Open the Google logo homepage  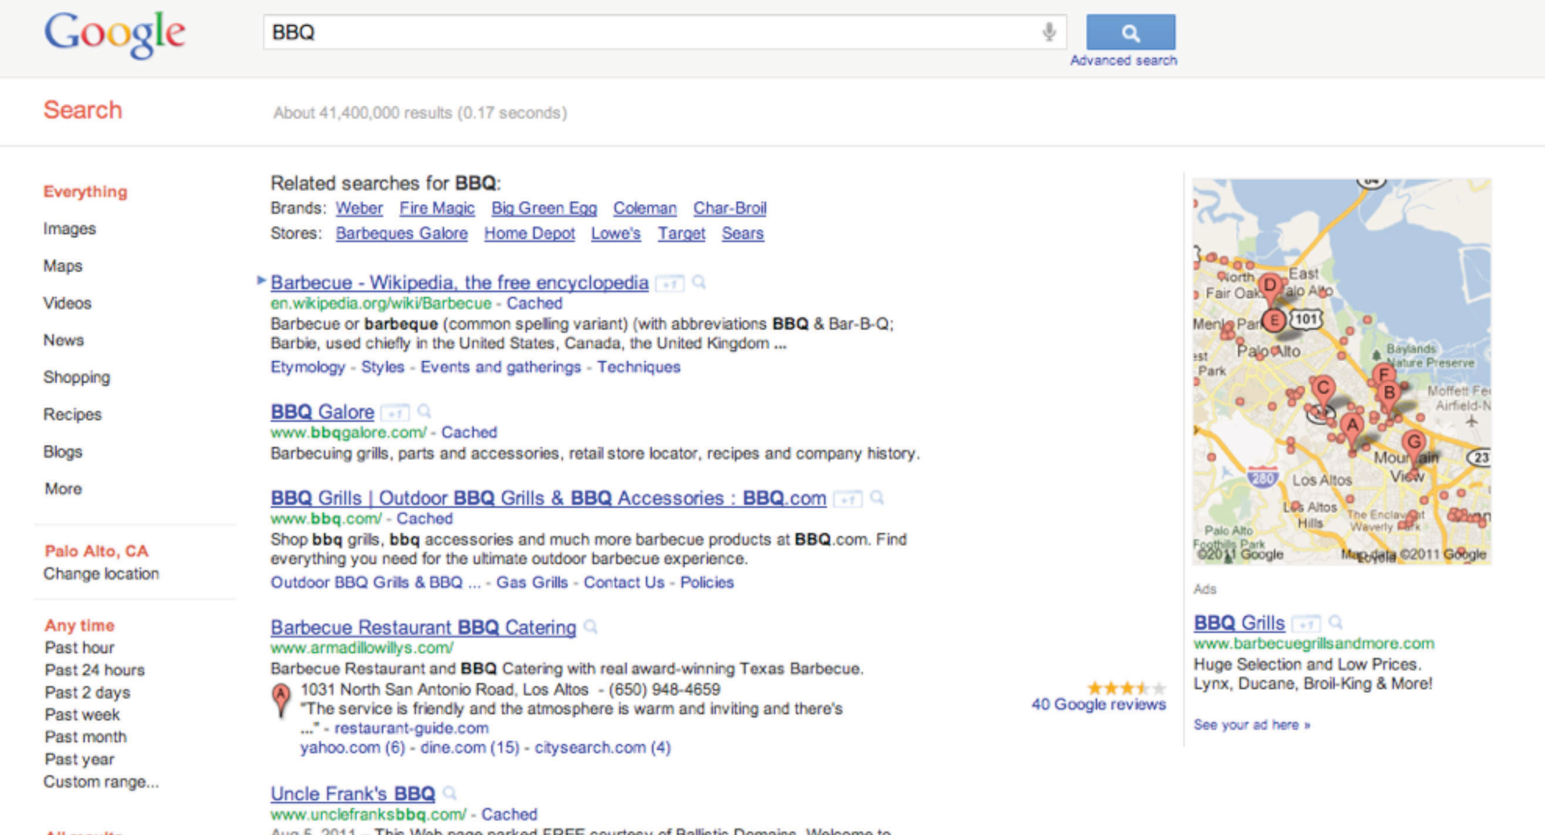click(x=114, y=35)
